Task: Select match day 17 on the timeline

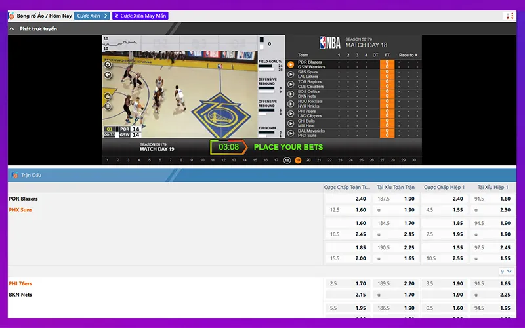Action: pos(276,160)
